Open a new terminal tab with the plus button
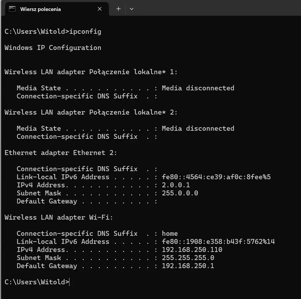This screenshot has width=301, height=299. pyautogui.click(x=118, y=9)
